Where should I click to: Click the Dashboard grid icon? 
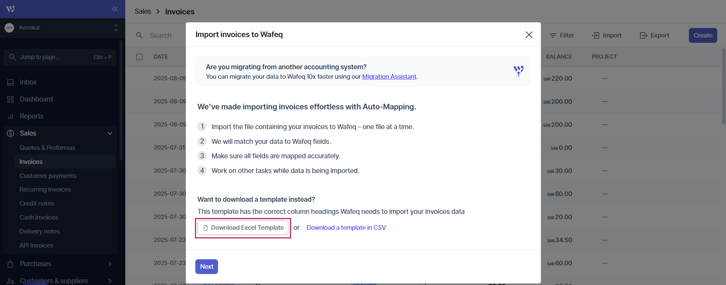11,99
